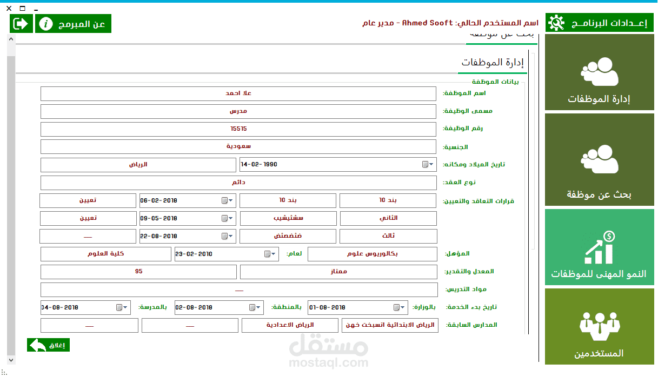Click the current user label Ahmed Sooft
Image resolution: width=658 pixels, height=377 pixels.
[450, 23]
